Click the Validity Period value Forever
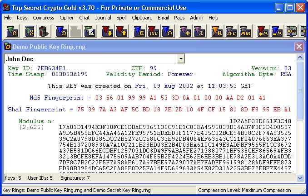The image size is (308, 196). [x=180, y=74]
